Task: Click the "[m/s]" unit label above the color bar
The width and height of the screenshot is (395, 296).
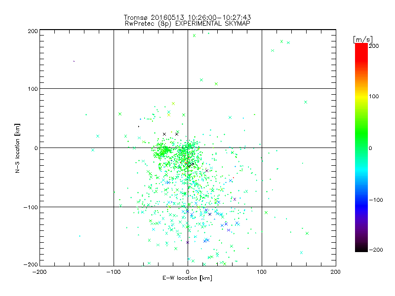Action: click(363, 39)
